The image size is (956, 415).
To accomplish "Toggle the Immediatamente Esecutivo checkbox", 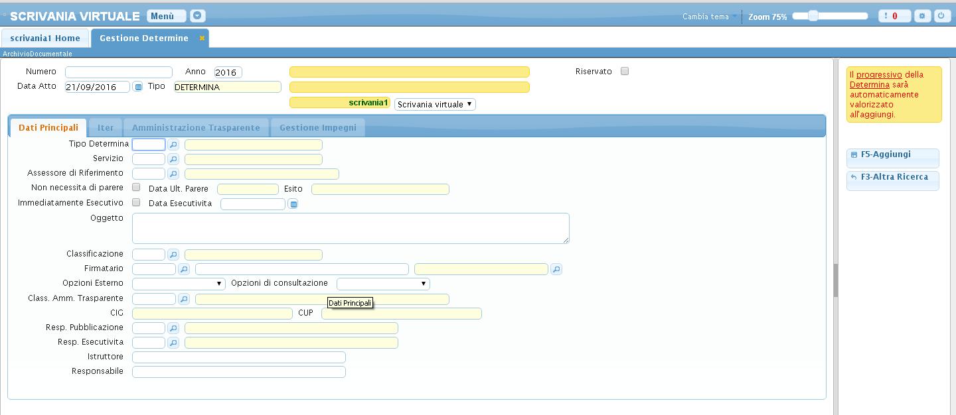I will tap(137, 202).
